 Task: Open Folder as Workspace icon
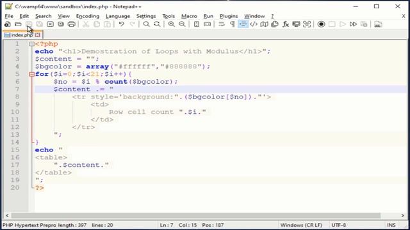296,24
